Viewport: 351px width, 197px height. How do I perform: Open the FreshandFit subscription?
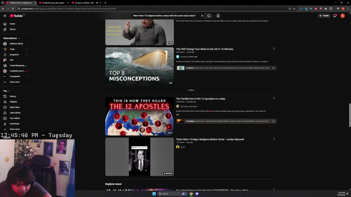click(15, 77)
